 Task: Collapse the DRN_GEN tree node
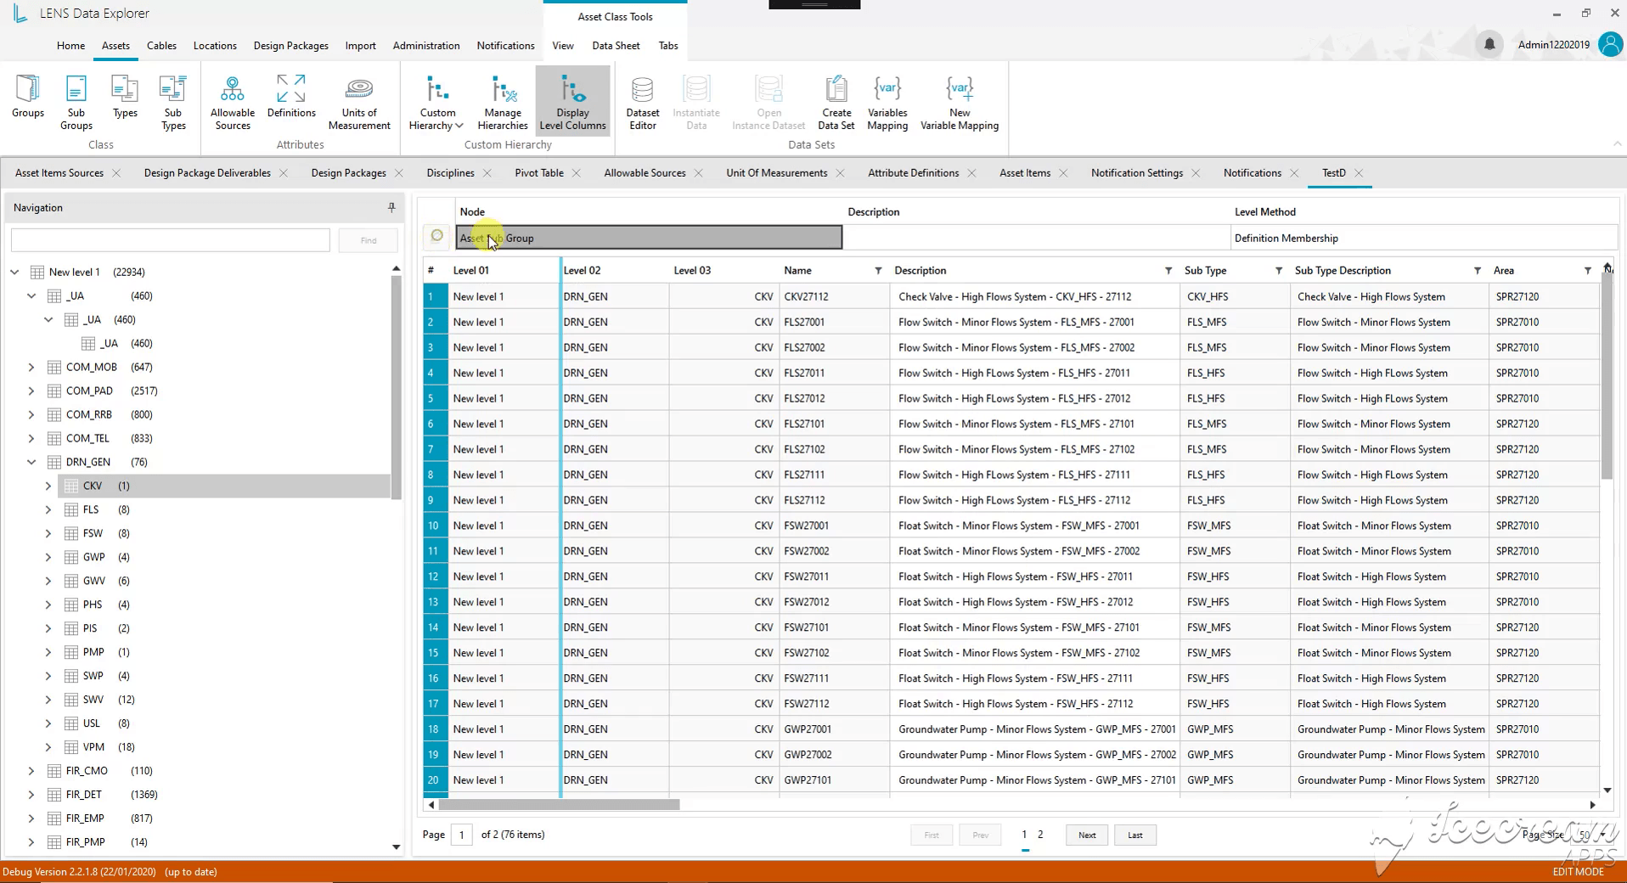31,462
